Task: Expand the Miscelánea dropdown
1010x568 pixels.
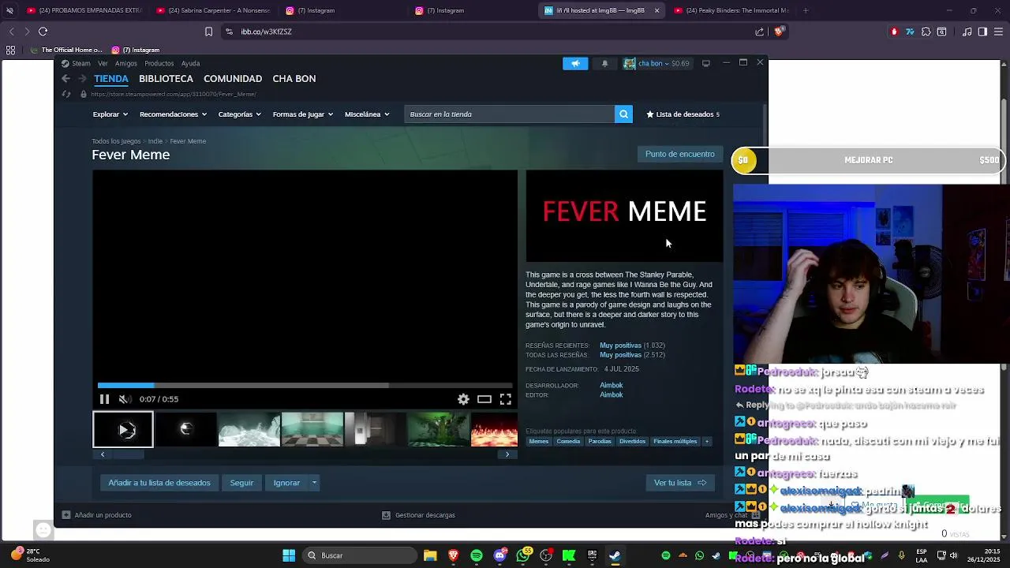Action: (367, 114)
